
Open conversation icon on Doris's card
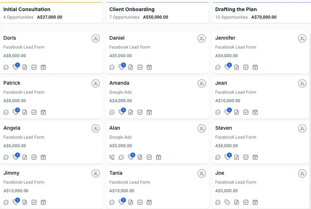coord(6,67)
